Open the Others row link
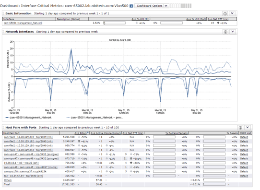 coord(8,180)
